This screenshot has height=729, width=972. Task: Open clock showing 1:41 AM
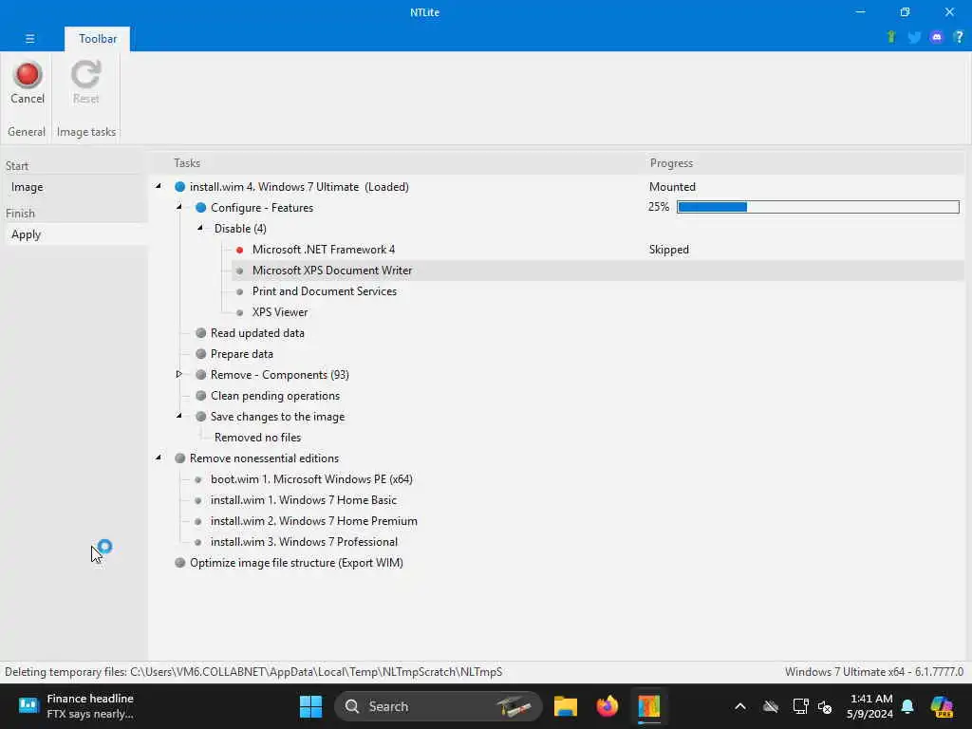coord(869,706)
